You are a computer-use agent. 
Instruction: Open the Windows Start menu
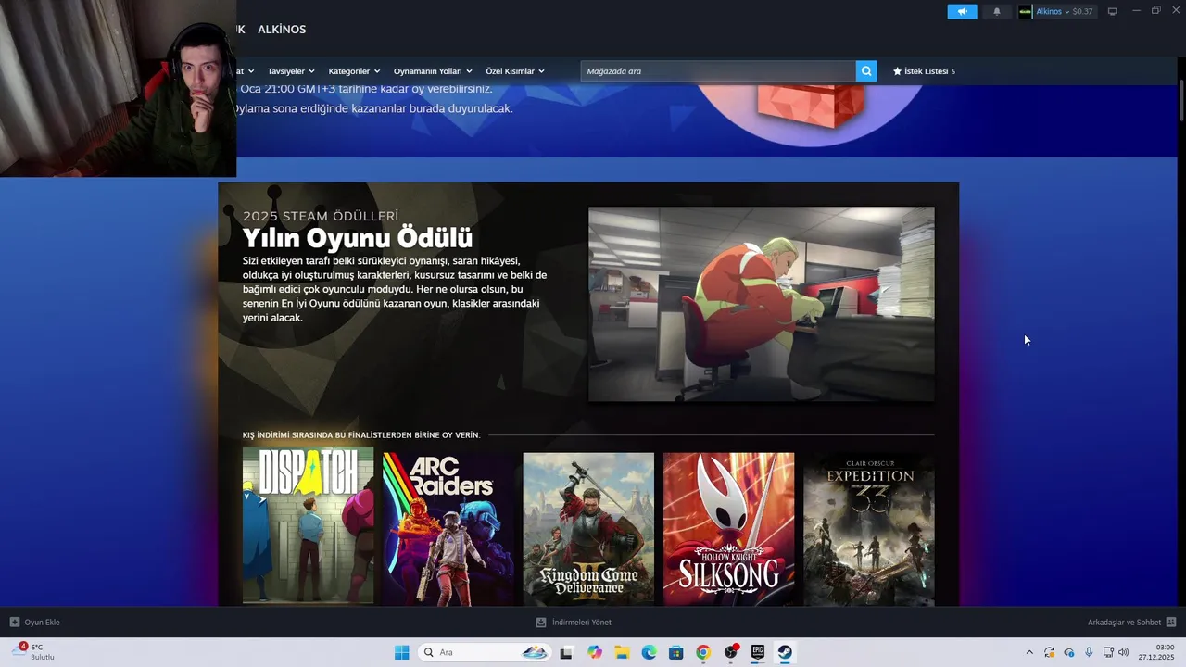[401, 652]
